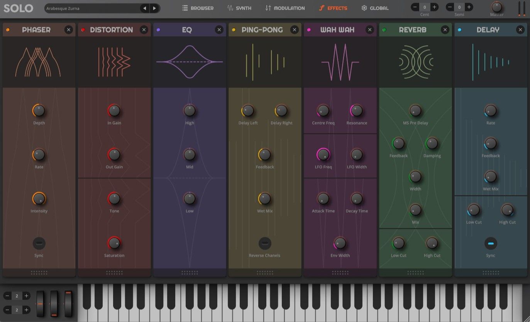This screenshot has height=322, width=530.
Task: Toggle Reverse Chanels in Ping-Pong
Action: 265,243
